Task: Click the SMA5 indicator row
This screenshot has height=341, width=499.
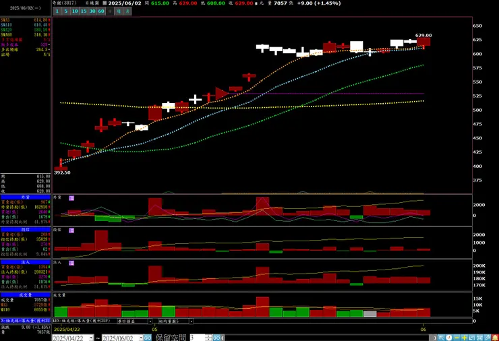Action: coord(26,20)
